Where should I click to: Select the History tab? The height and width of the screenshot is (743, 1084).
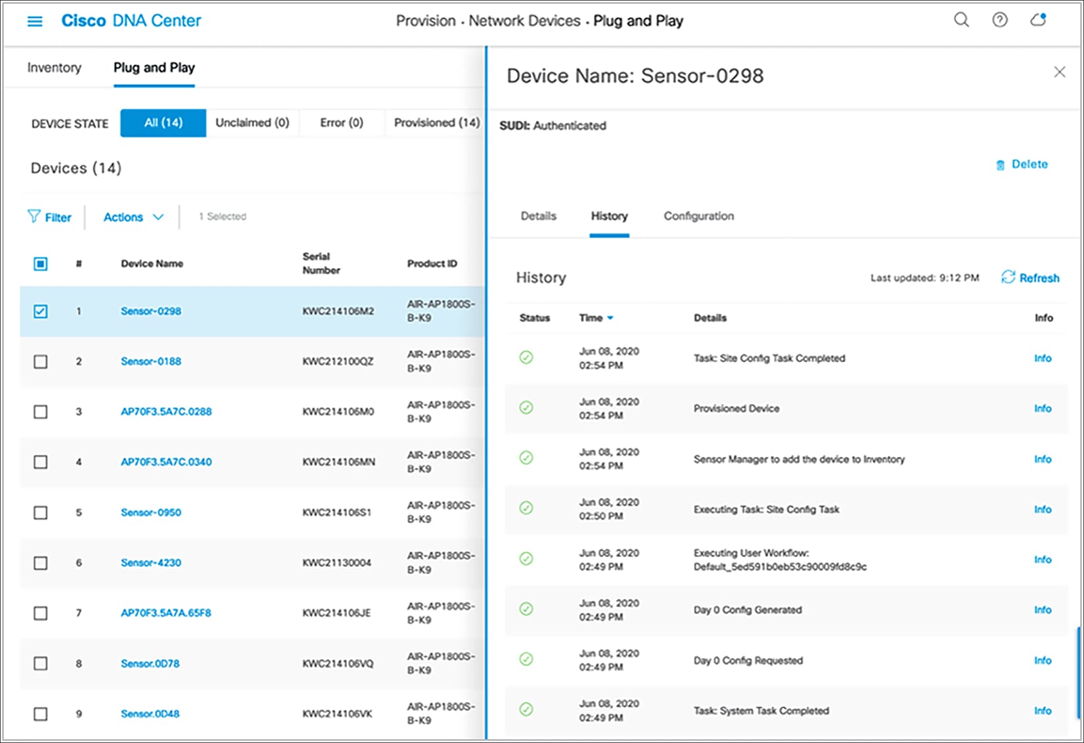tap(609, 216)
